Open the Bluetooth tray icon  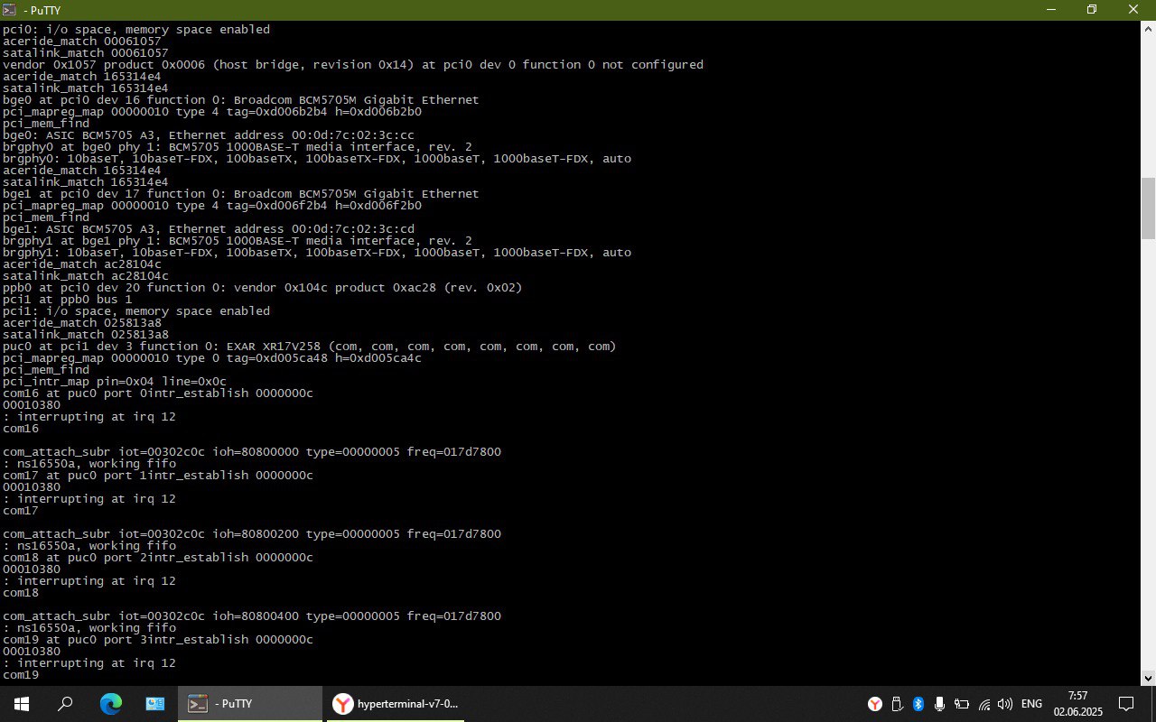tap(918, 704)
